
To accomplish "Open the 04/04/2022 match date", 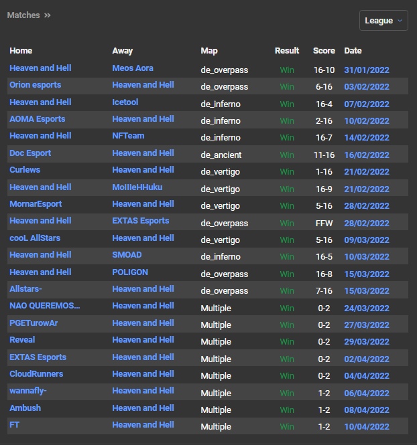I will click(x=367, y=375).
